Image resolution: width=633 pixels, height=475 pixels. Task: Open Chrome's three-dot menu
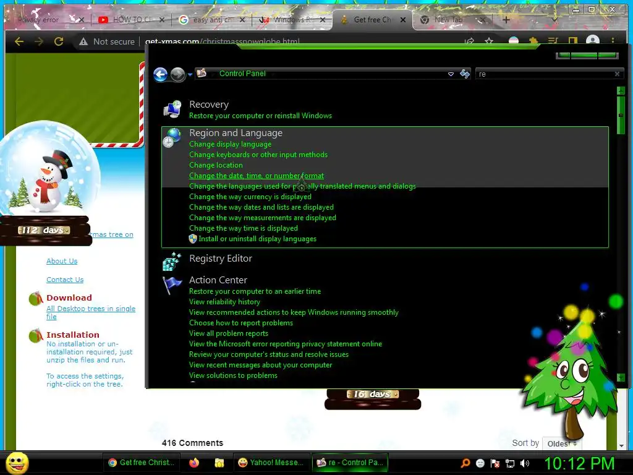[613, 40]
